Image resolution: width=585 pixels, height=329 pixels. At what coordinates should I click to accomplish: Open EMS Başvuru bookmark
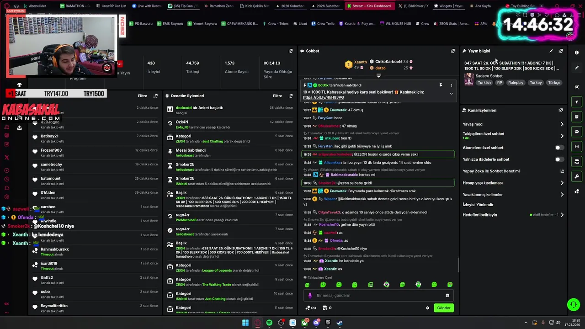coord(170,24)
